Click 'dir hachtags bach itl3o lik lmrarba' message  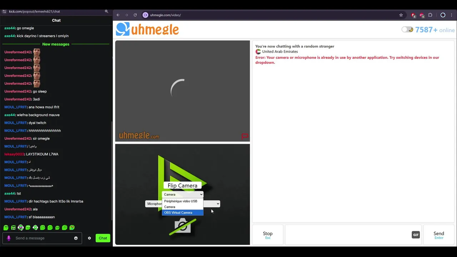pyautogui.click(x=56, y=201)
